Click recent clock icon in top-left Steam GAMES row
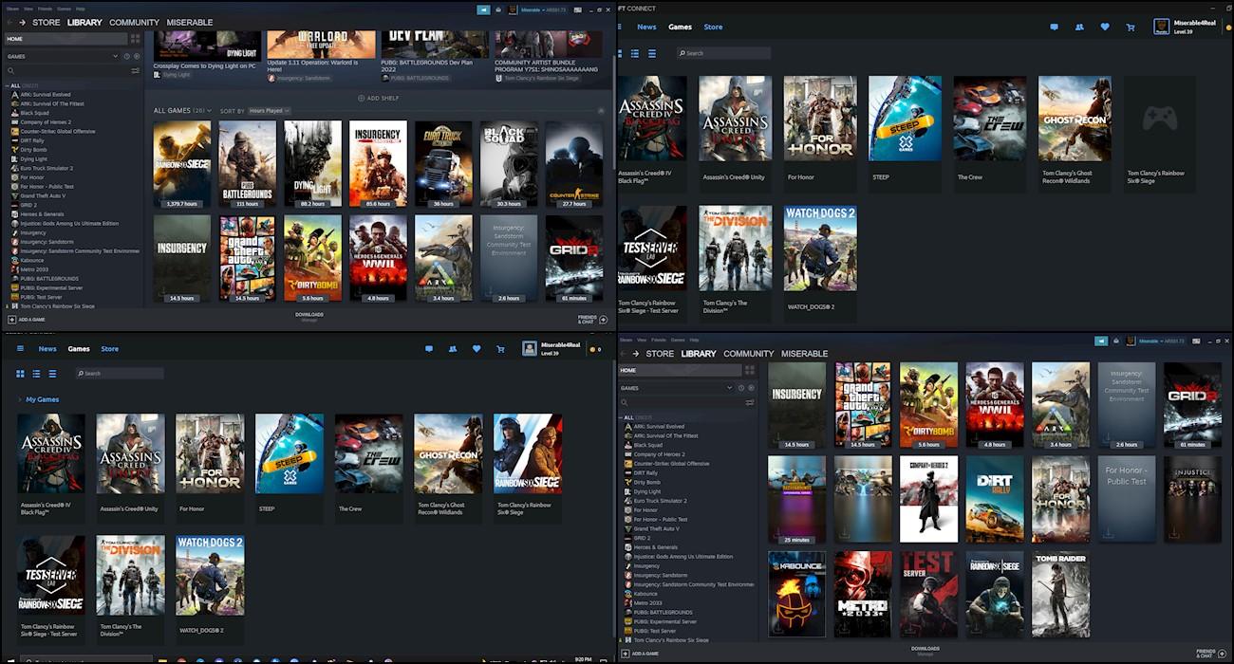This screenshot has height=664, width=1234. (127, 56)
